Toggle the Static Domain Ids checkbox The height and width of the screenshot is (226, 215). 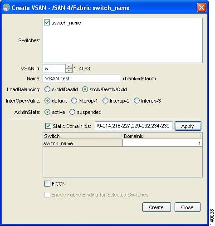[48, 126]
